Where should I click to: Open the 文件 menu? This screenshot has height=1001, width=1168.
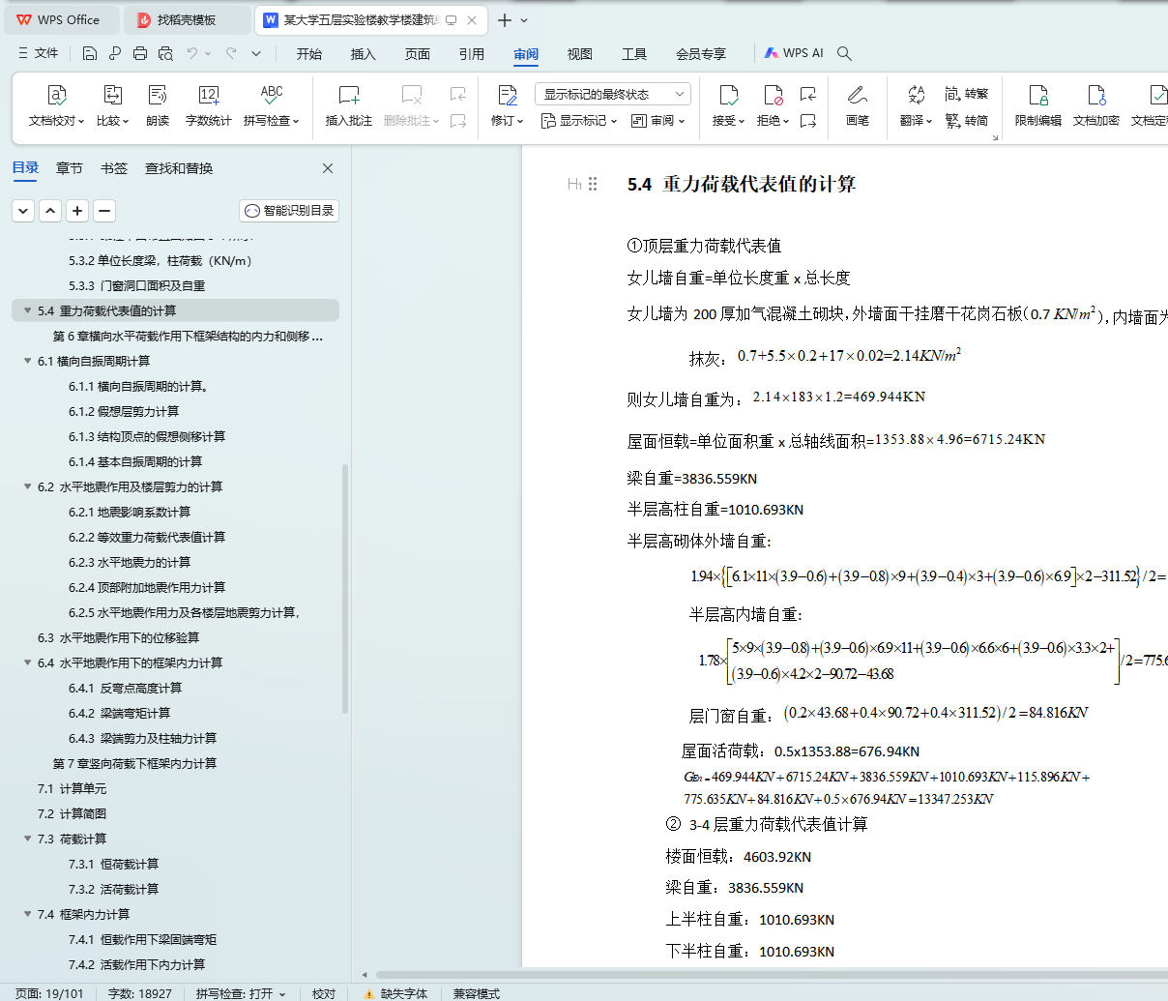[39, 53]
